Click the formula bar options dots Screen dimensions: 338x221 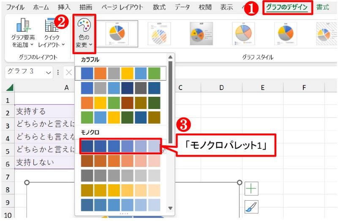(x=58, y=72)
